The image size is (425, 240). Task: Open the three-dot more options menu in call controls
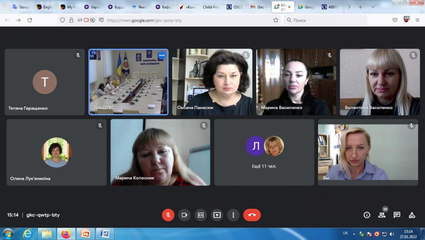pos(233,215)
